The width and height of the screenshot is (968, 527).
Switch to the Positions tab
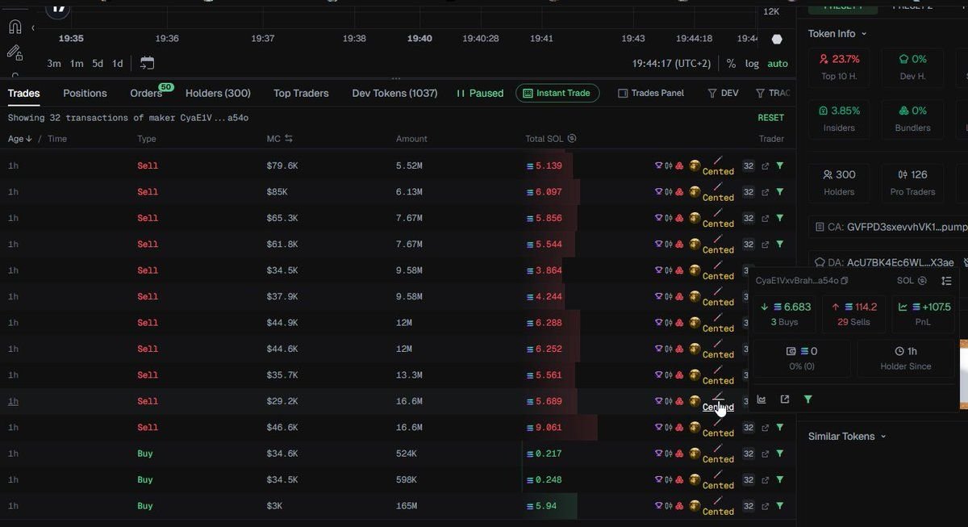click(85, 93)
